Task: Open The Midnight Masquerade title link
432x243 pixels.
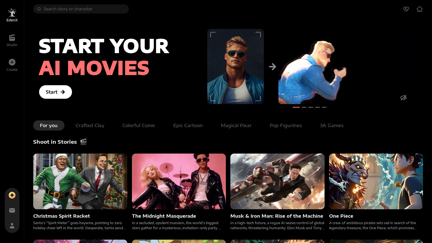Action: click(x=164, y=216)
